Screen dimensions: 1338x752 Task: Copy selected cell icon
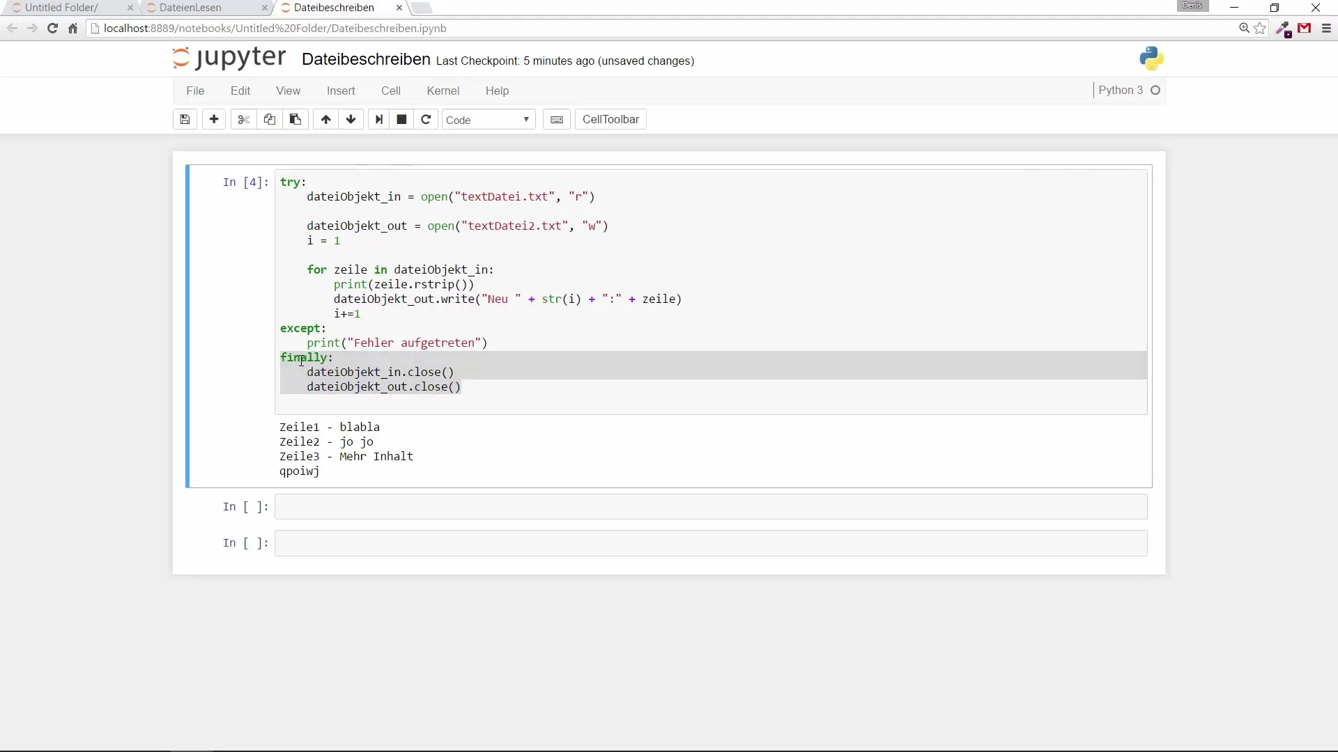270,120
